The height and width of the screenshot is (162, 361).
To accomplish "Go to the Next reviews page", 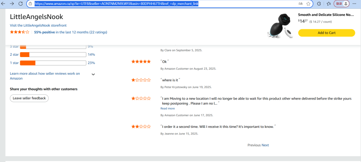I will (265, 145).
